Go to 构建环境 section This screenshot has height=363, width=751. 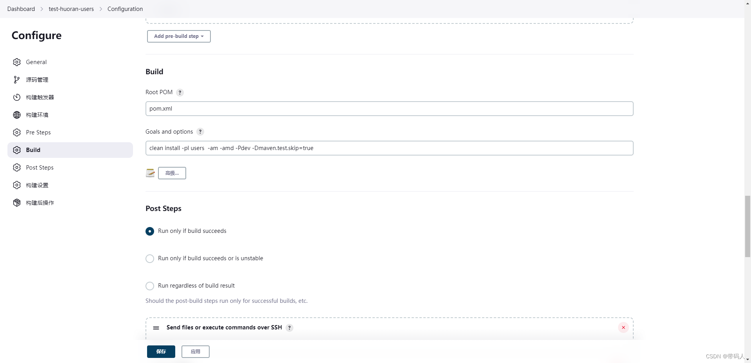pos(70,115)
